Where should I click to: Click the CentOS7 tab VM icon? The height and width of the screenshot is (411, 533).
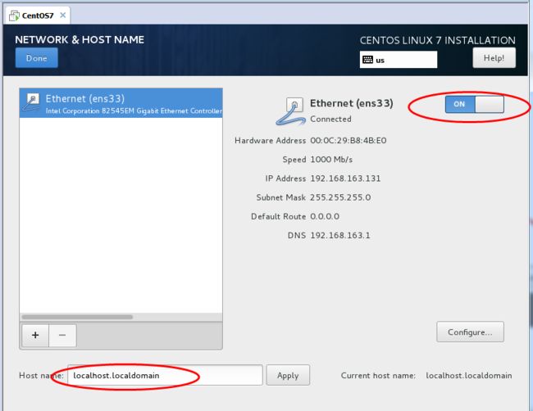pos(14,16)
